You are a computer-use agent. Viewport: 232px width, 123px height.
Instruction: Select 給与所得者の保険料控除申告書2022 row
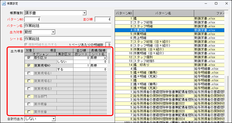170,103
